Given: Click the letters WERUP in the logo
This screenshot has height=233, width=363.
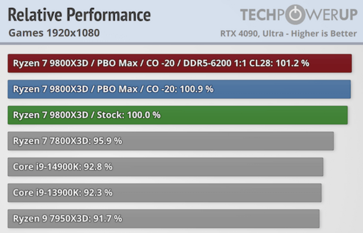Looking at the screenshot, I should 334,15.
